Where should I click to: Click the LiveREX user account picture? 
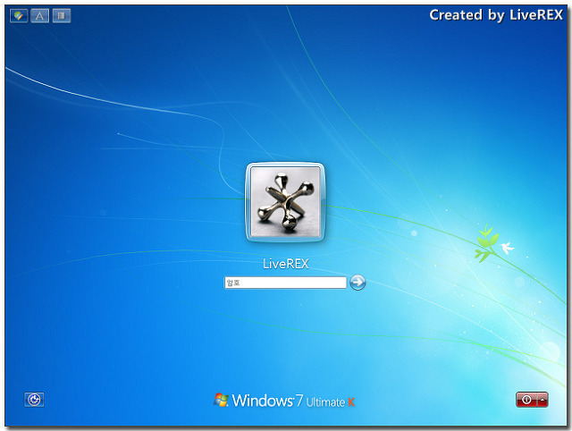(285, 202)
